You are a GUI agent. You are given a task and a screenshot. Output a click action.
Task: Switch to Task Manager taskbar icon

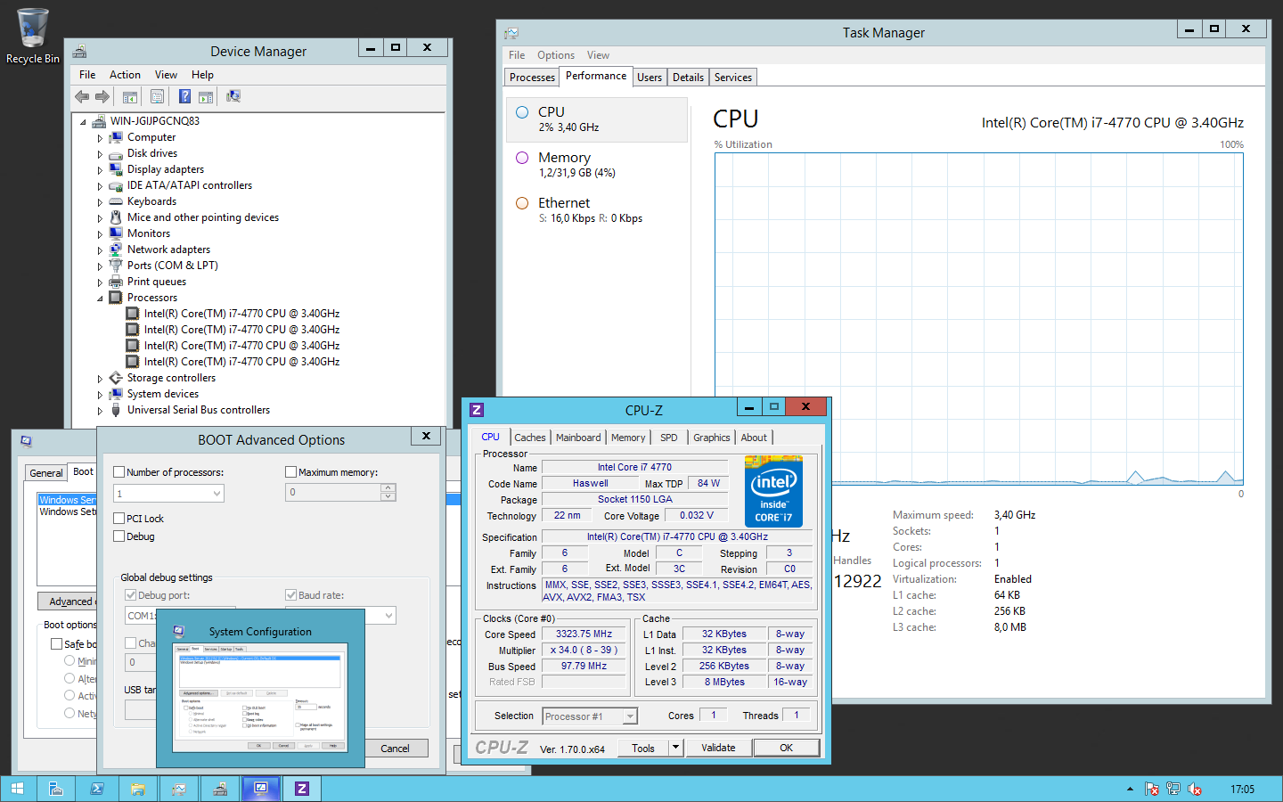[x=179, y=789]
